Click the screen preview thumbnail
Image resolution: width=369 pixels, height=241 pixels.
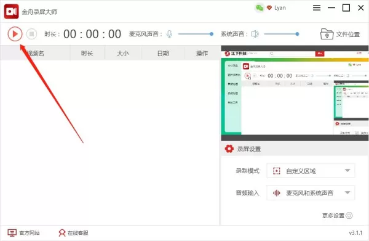(295, 93)
